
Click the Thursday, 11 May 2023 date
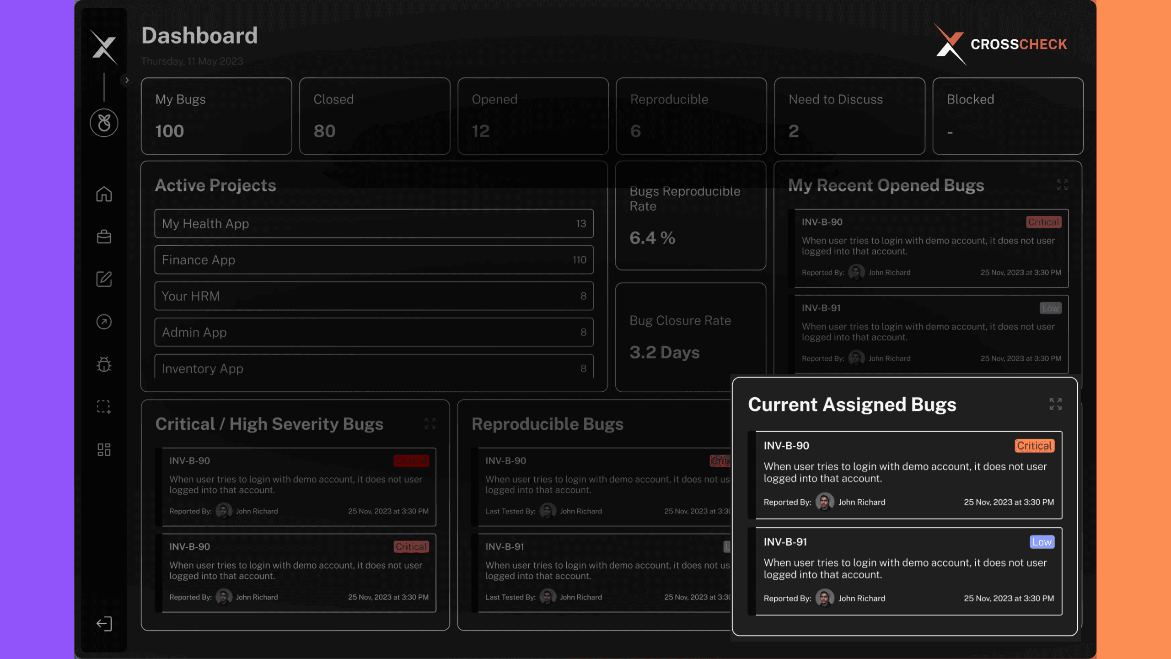pos(192,61)
